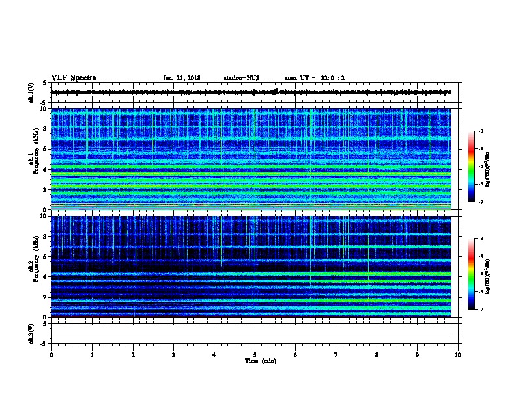Screen dimensions: 516x398
Task: Click the time axis tick label "2"
Action: 133,355
